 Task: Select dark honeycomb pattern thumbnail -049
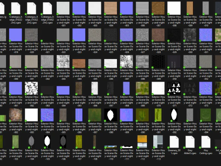click(x=158, y=62)
